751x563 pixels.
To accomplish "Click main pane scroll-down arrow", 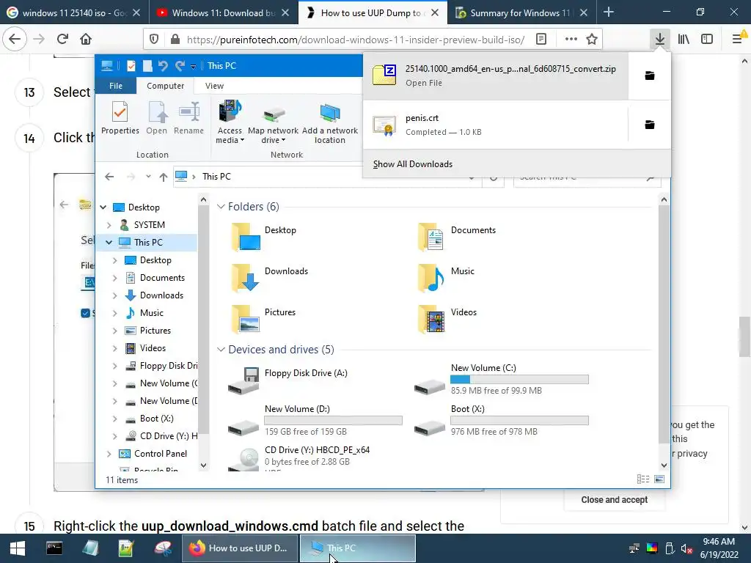I will (x=664, y=465).
